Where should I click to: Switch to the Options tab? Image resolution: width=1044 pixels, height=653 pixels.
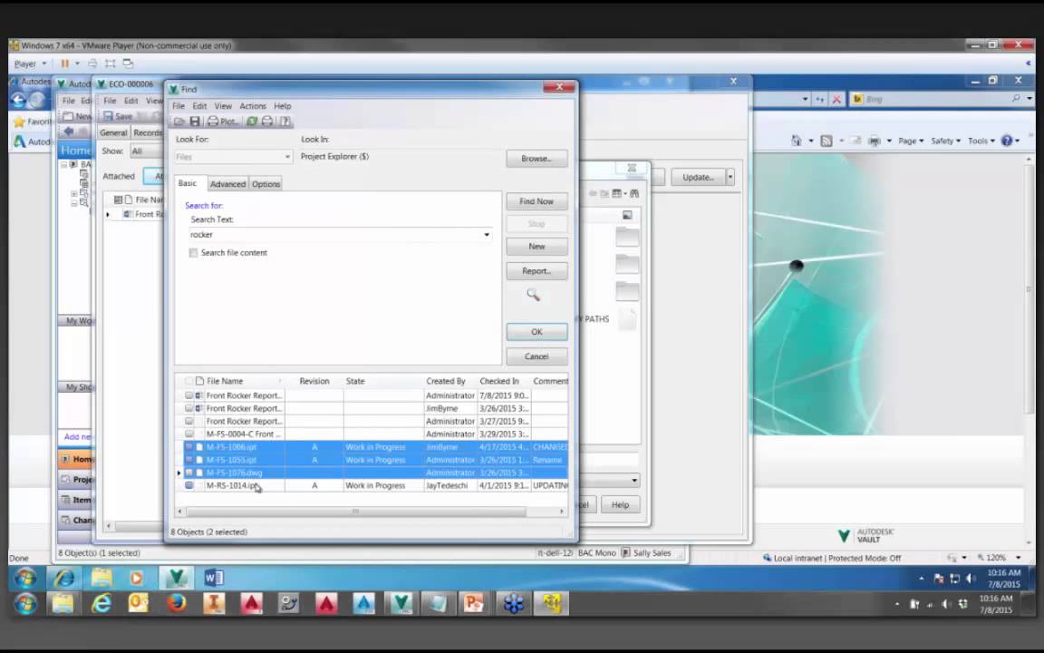point(266,184)
